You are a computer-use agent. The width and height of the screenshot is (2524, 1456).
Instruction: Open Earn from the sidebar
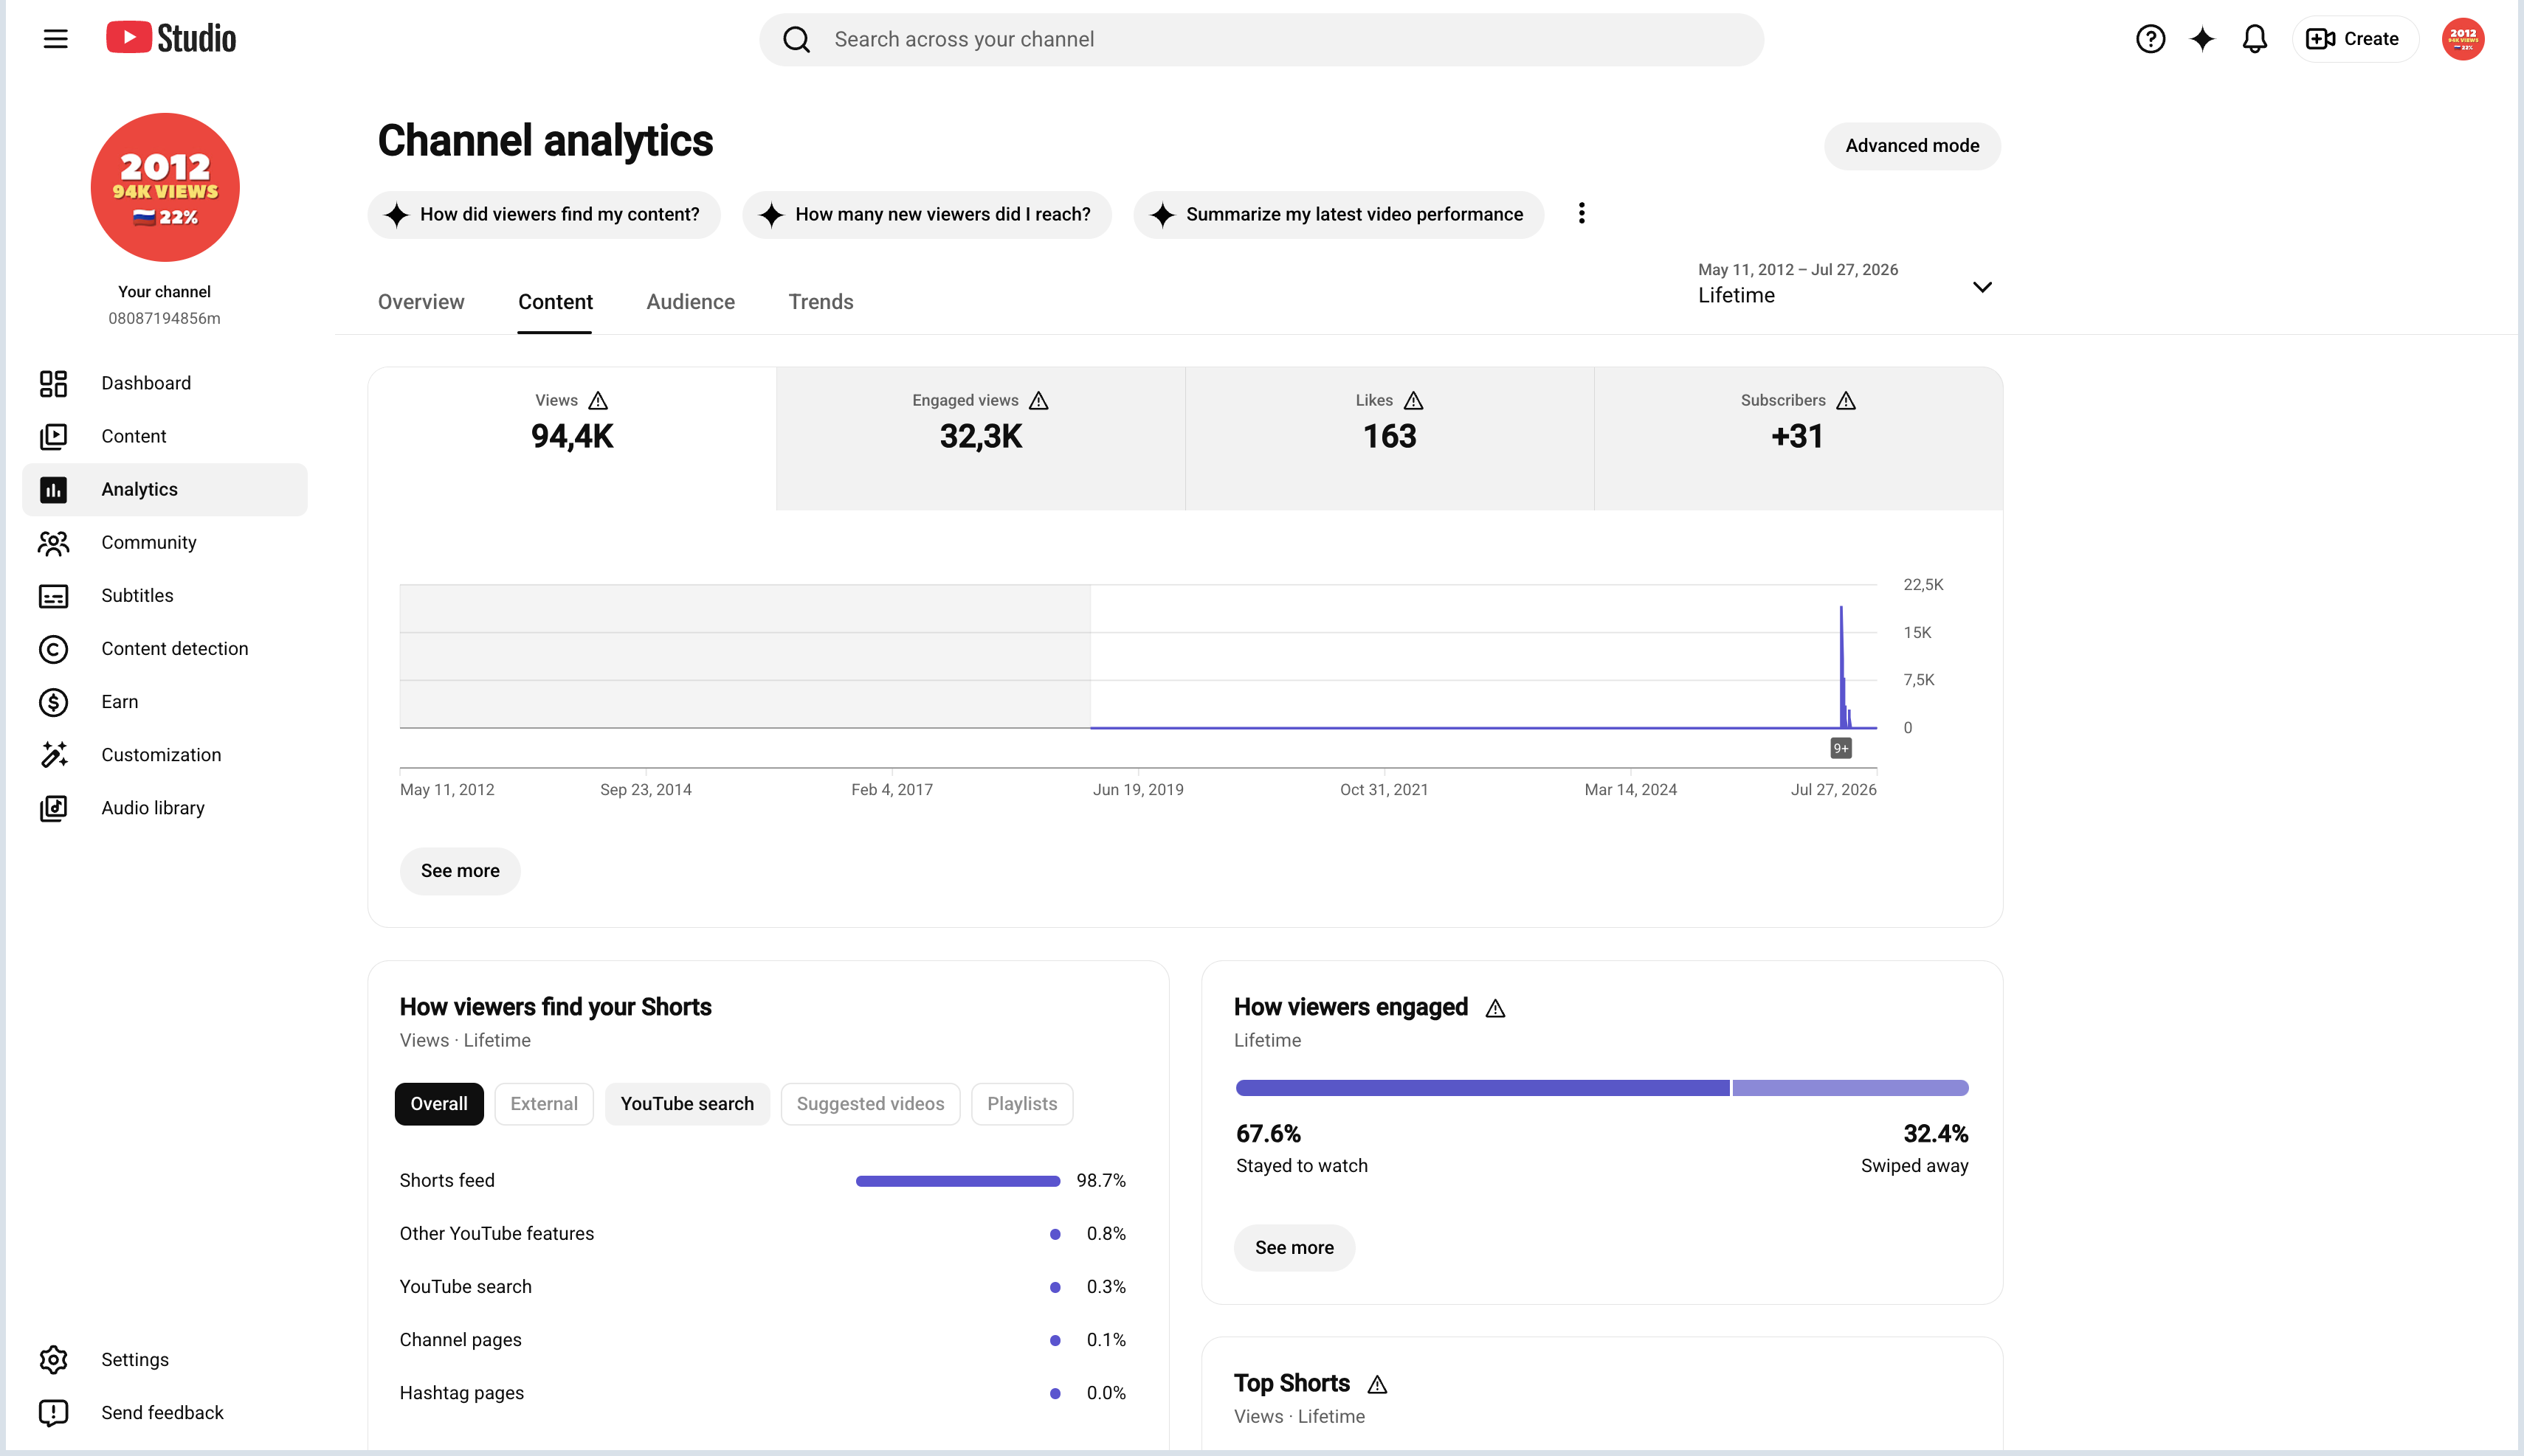(165, 702)
